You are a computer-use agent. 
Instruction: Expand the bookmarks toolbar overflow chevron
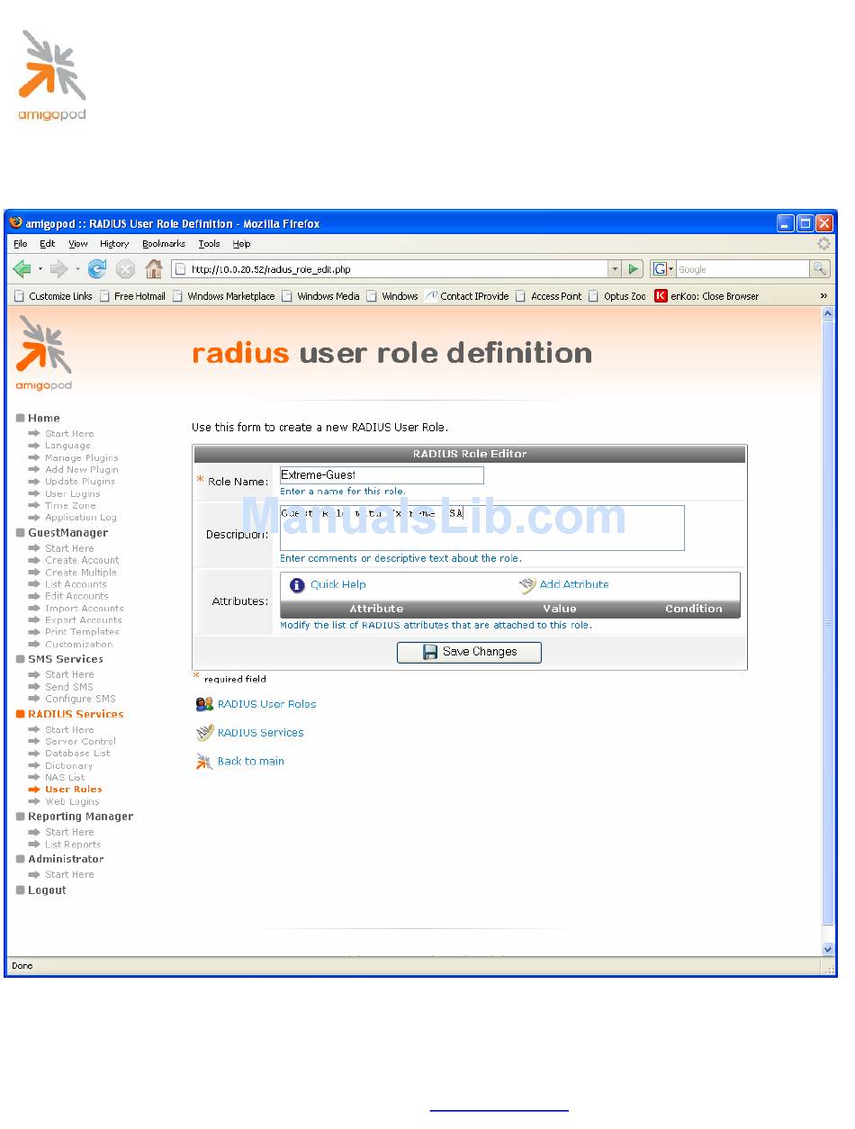[x=823, y=295]
